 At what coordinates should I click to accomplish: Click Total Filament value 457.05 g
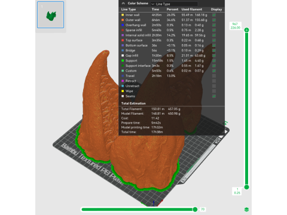(x=174, y=109)
